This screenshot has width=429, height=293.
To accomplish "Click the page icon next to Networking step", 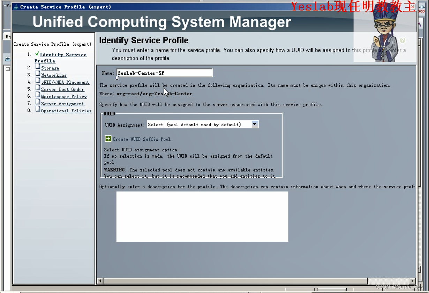I will [38, 73].
